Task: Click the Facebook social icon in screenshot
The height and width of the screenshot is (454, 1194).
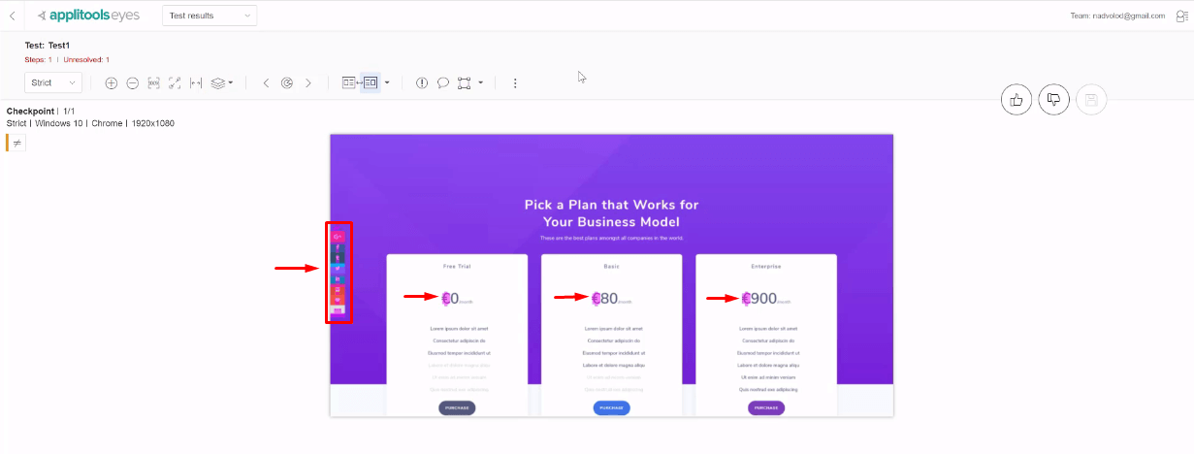Action: (339, 247)
